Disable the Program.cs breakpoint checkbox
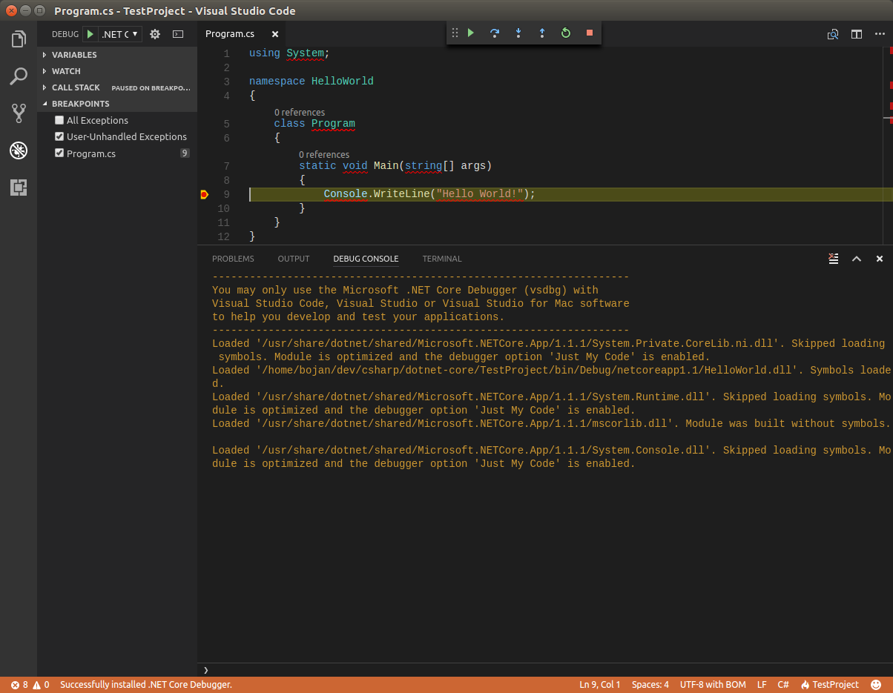893x693 pixels. (x=59, y=153)
